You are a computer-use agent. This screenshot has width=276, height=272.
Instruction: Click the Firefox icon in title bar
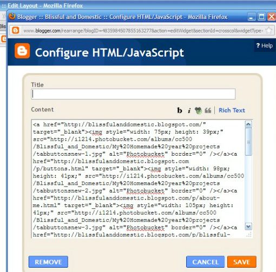click(12, 16)
